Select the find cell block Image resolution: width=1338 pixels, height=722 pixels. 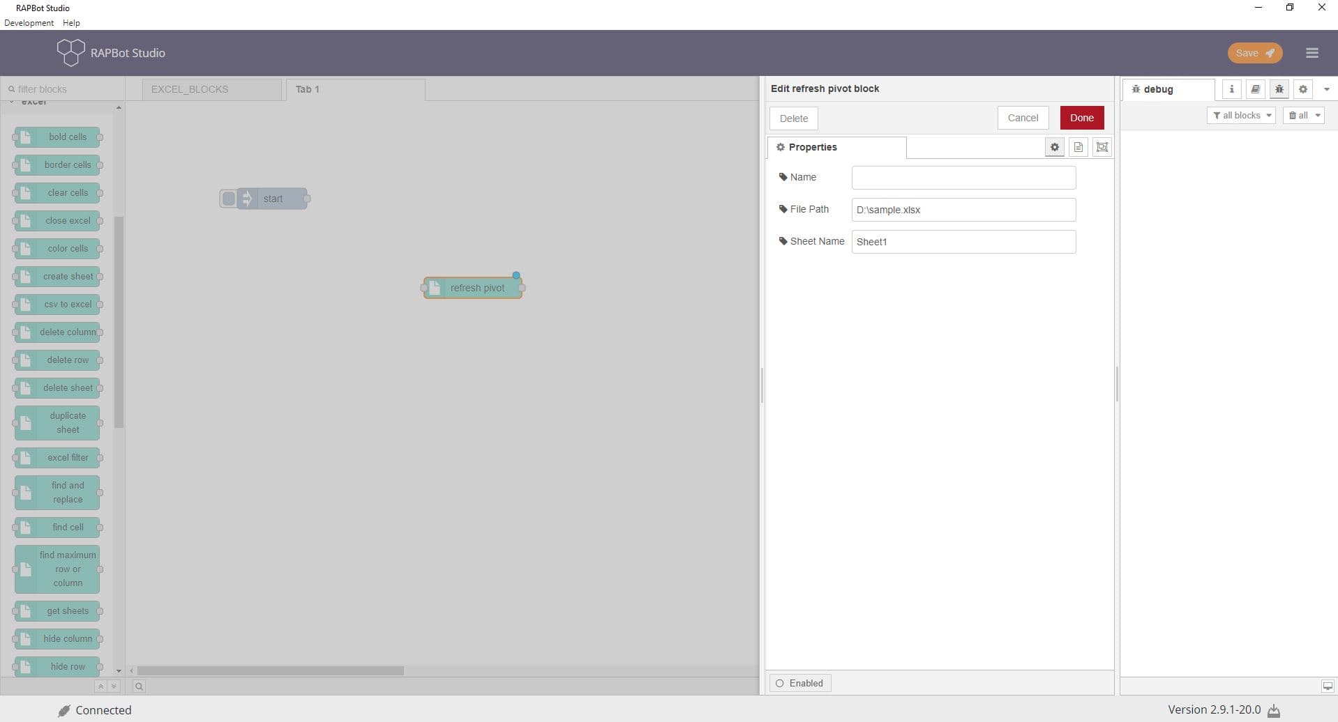[x=57, y=528]
